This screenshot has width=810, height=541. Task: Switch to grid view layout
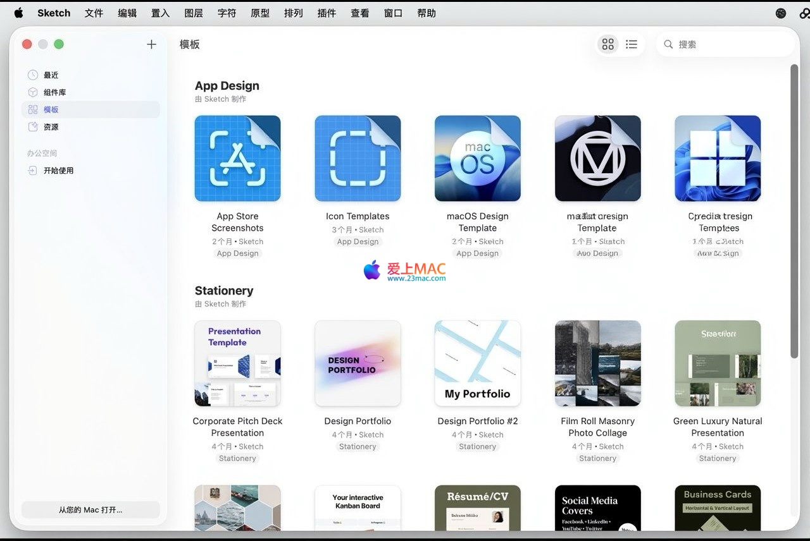[x=607, y=44]
